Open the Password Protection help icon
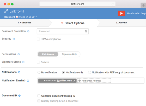This screenshot has height=106, width=146. tap(28, 31)
